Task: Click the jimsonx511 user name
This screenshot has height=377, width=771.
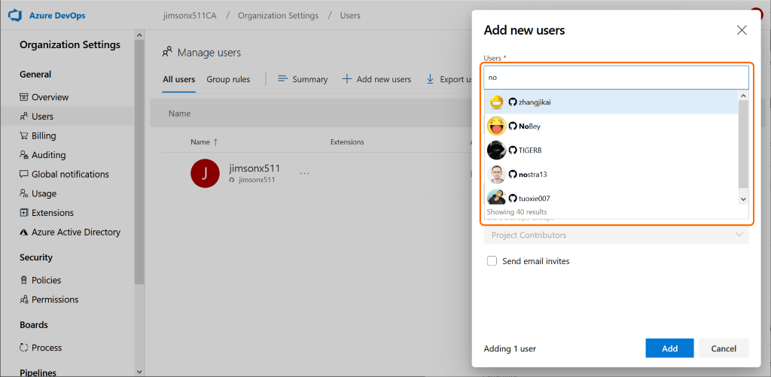Action: (x=254, y=168)
